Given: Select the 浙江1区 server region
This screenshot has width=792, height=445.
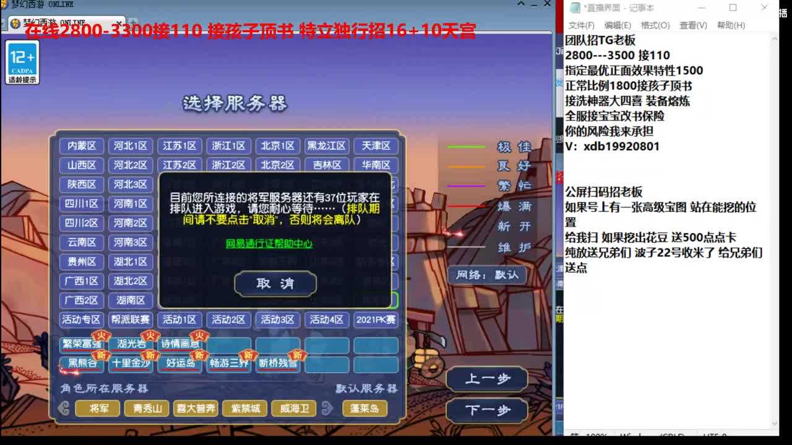Looking at the screenshot, I should pyautogui.click(x=228, y=146).
